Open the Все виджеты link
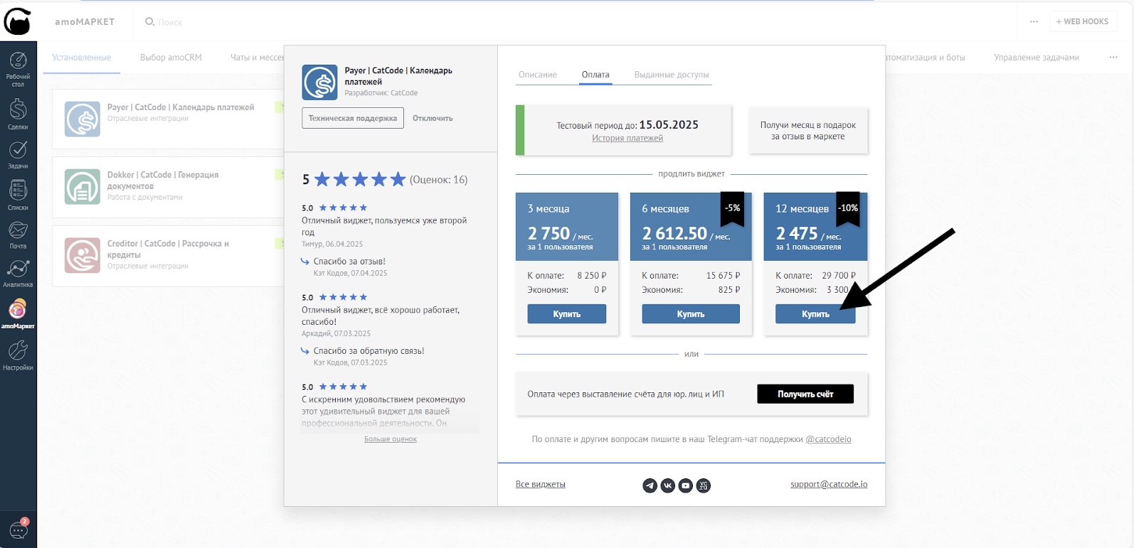This screenshot has width=1134, height=548. pyautogui.click(x=541, y=484)
